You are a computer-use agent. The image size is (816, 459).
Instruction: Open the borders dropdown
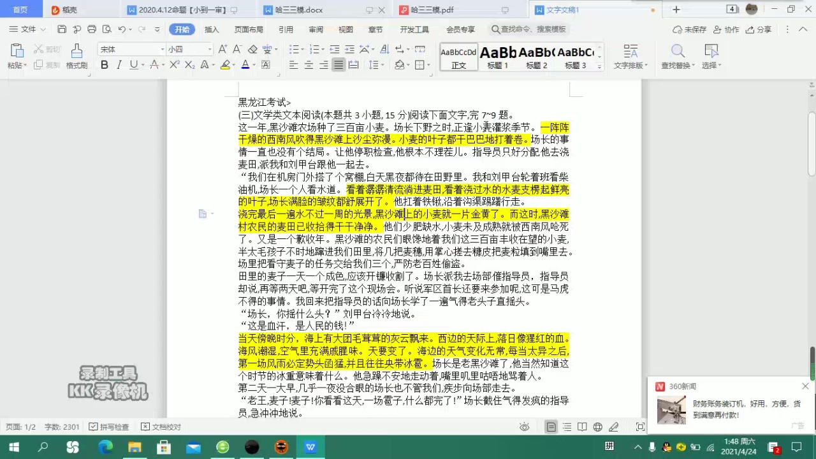pyautogui.click(x=428, y=65)
